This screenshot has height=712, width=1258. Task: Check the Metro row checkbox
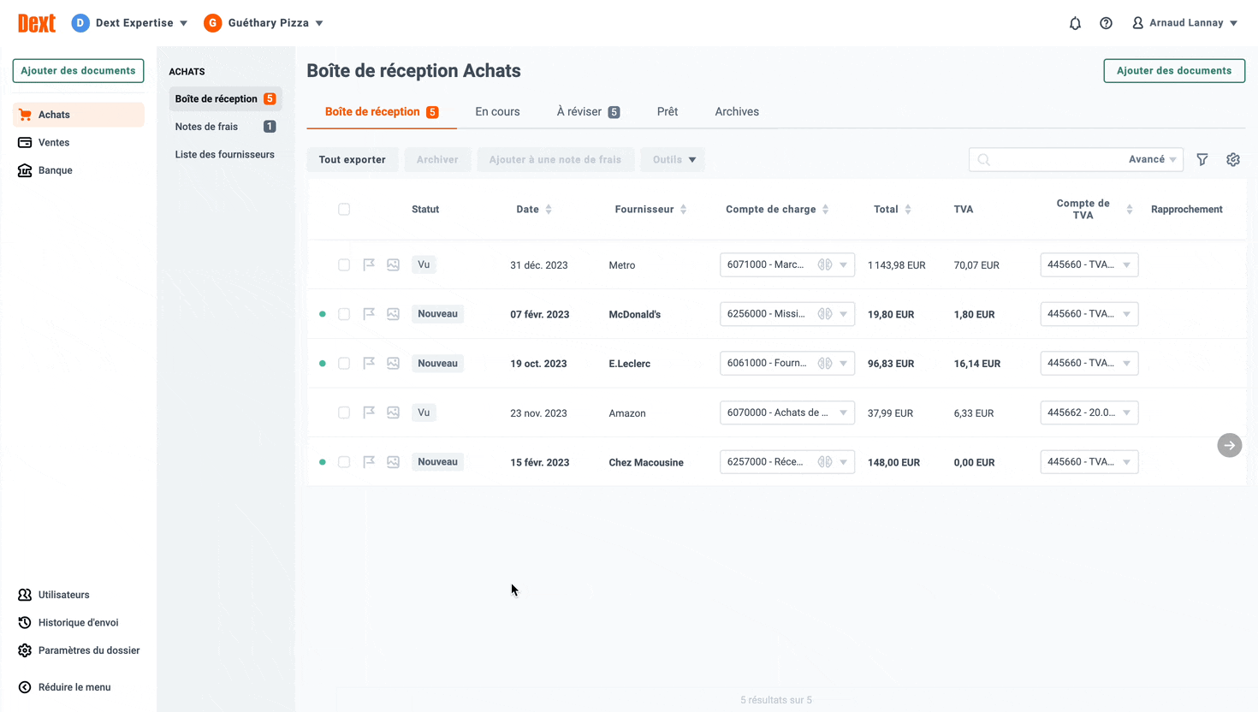tap(344, 265)
